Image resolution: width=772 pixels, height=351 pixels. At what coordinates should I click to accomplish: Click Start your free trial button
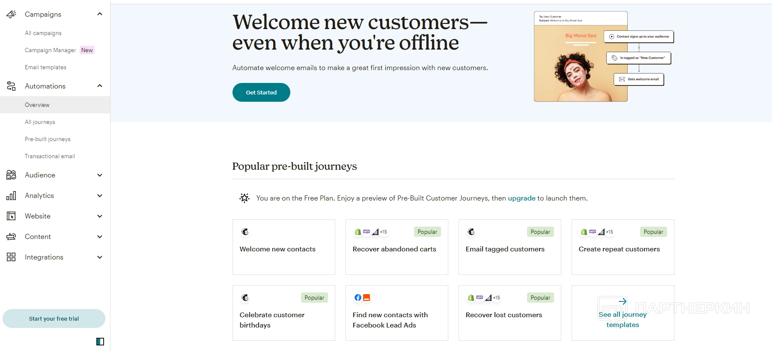pos(54,319)
